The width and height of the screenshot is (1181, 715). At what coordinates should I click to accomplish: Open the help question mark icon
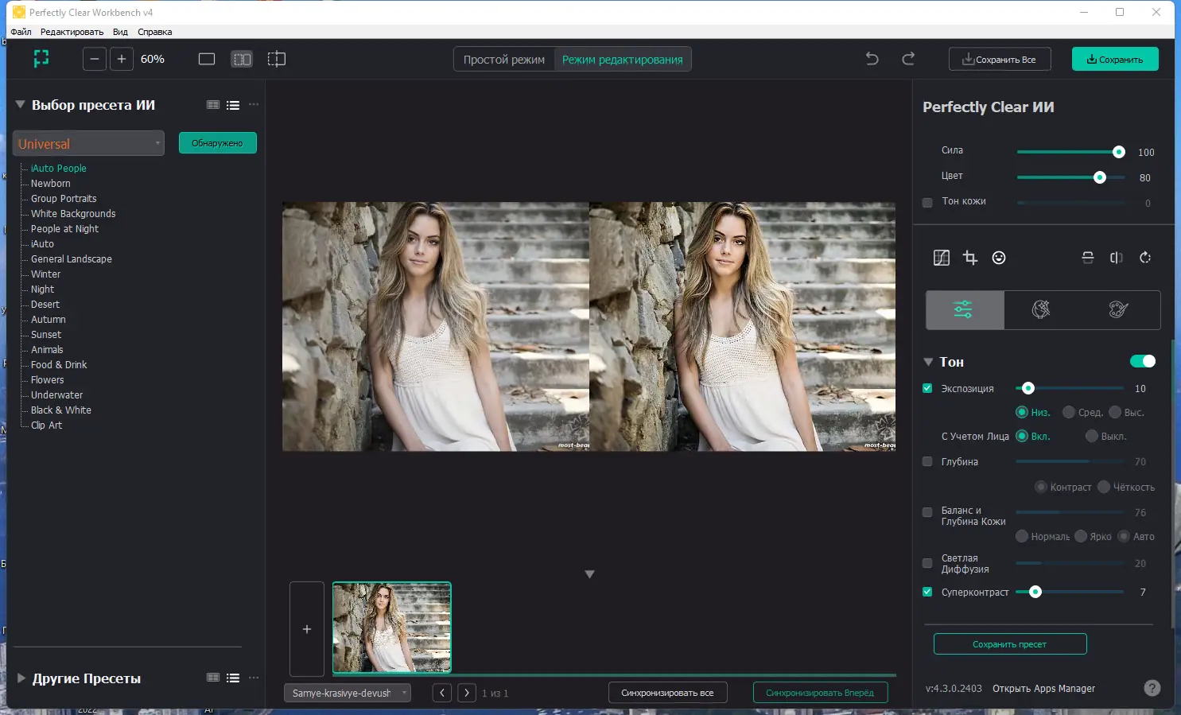(x=1152, y=688)
